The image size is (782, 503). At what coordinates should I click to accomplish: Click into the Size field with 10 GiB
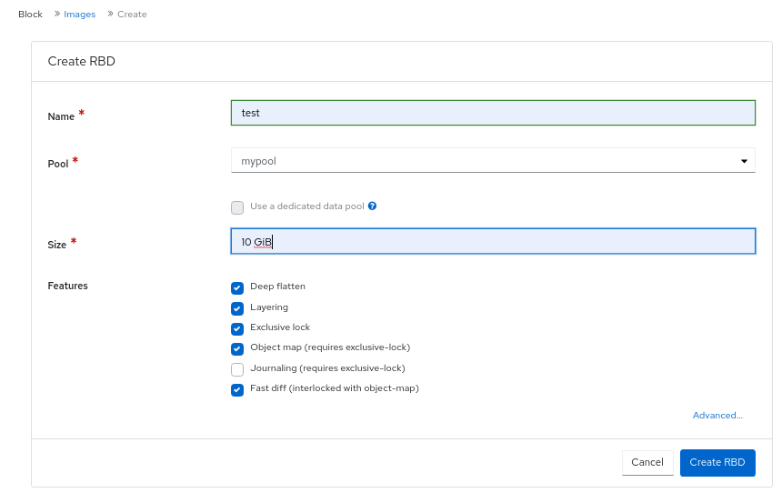(493, 242)
